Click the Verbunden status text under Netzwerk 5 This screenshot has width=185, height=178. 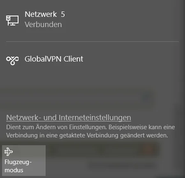coord(43,25)
